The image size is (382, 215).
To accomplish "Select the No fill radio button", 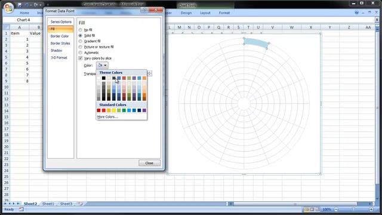I will coord(81,30).
